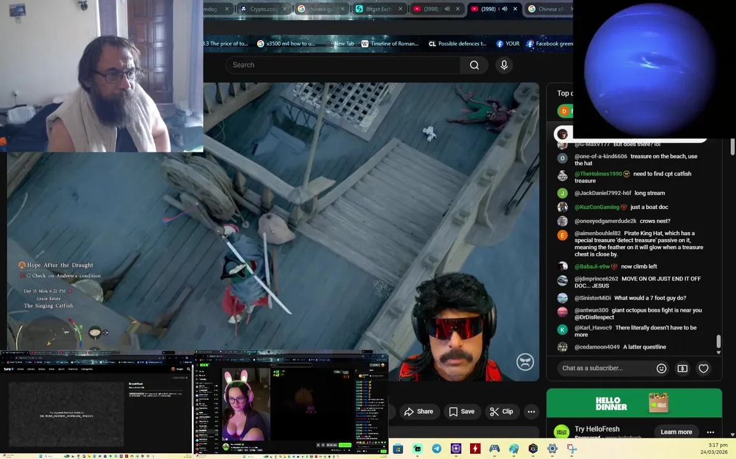Switch to the 'Chinese x' Google tab
The width and height of the screenshot is (736, 459).
[x=549, y=9]
